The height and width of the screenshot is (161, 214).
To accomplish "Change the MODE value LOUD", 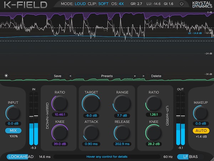I will pos(80,4).
